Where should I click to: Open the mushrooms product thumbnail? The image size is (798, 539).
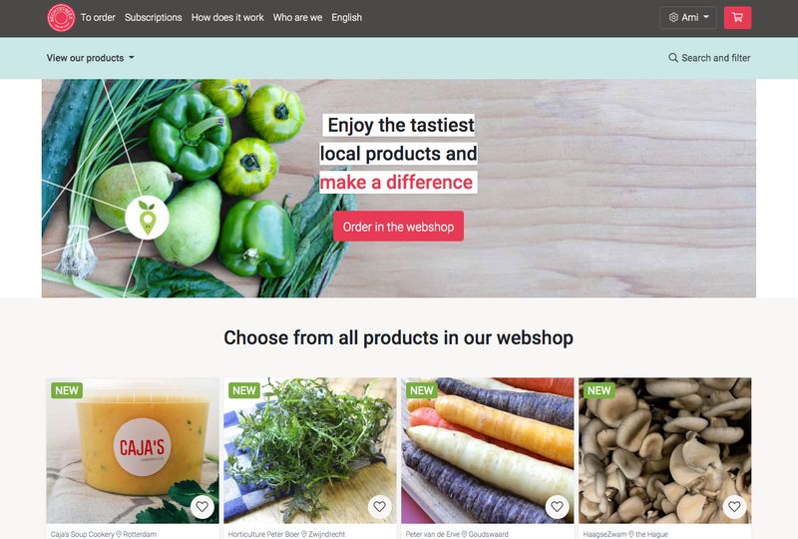click(664, 450)
